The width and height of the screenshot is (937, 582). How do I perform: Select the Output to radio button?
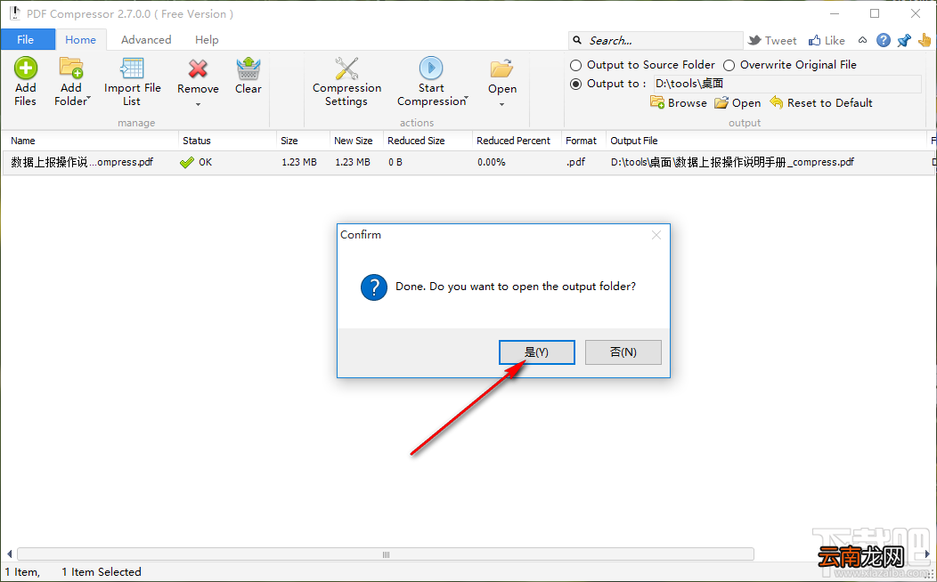[x=575, y=85]
